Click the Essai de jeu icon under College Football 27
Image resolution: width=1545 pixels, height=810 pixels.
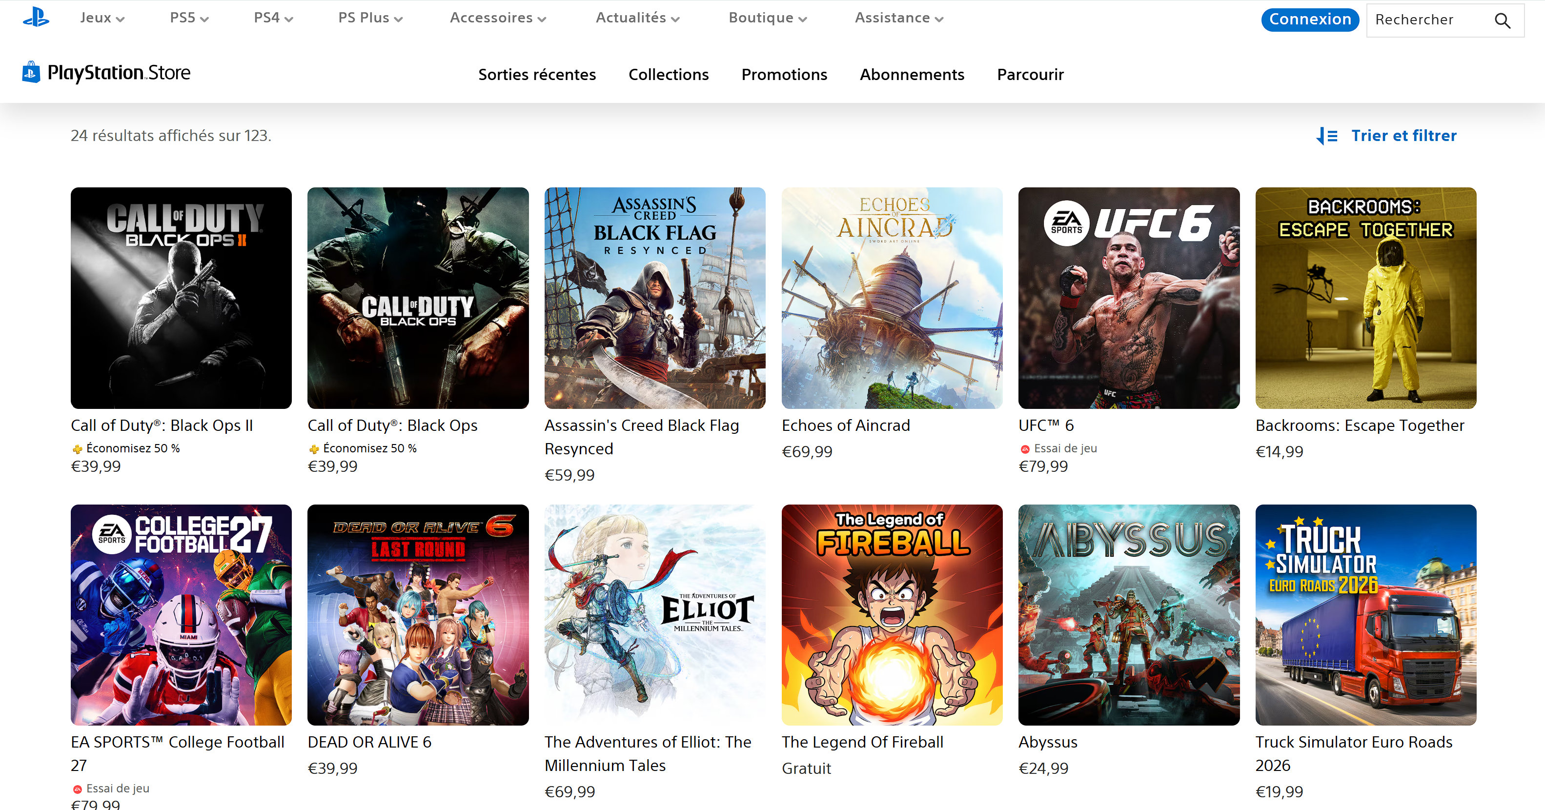78,789
